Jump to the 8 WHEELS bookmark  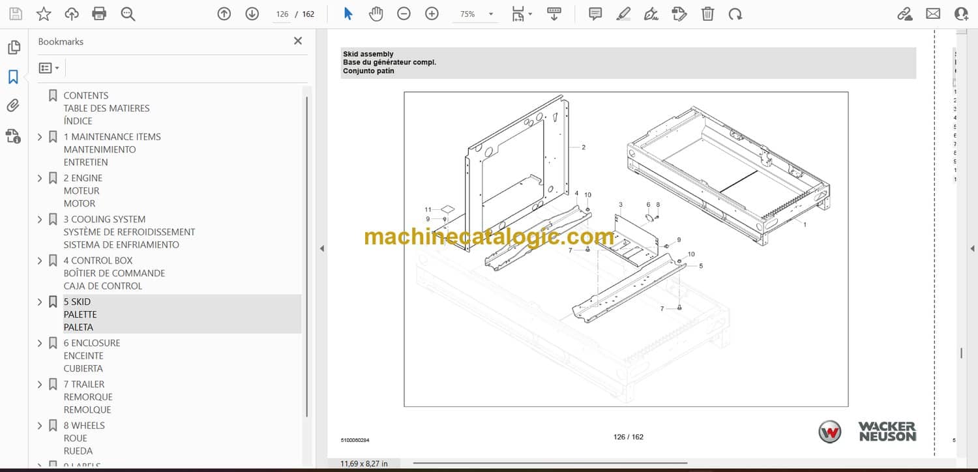coord(84,438)
